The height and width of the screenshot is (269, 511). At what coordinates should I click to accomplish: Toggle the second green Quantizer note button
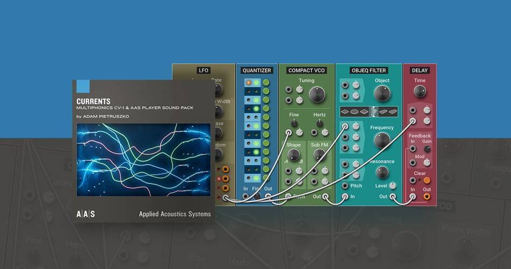click(x=266, y=91)
